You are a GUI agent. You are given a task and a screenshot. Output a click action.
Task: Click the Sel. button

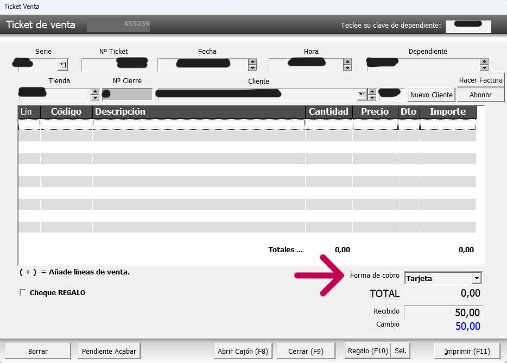[400, 351]
